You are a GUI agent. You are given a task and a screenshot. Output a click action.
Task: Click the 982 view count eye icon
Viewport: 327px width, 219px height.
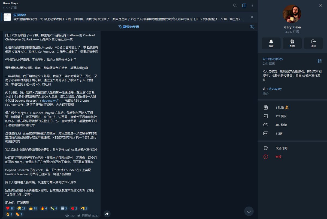pos(67,216)
